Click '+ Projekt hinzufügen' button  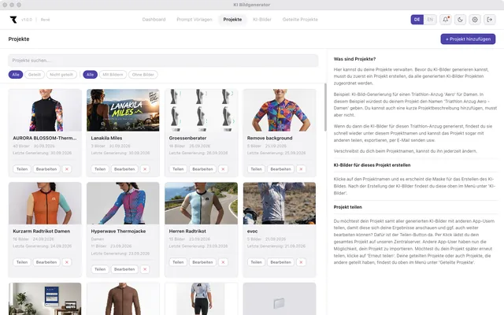468,39
